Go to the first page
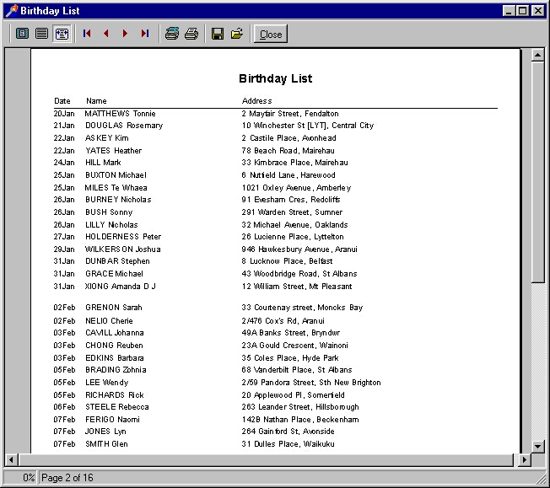 [x=87, y=34]
